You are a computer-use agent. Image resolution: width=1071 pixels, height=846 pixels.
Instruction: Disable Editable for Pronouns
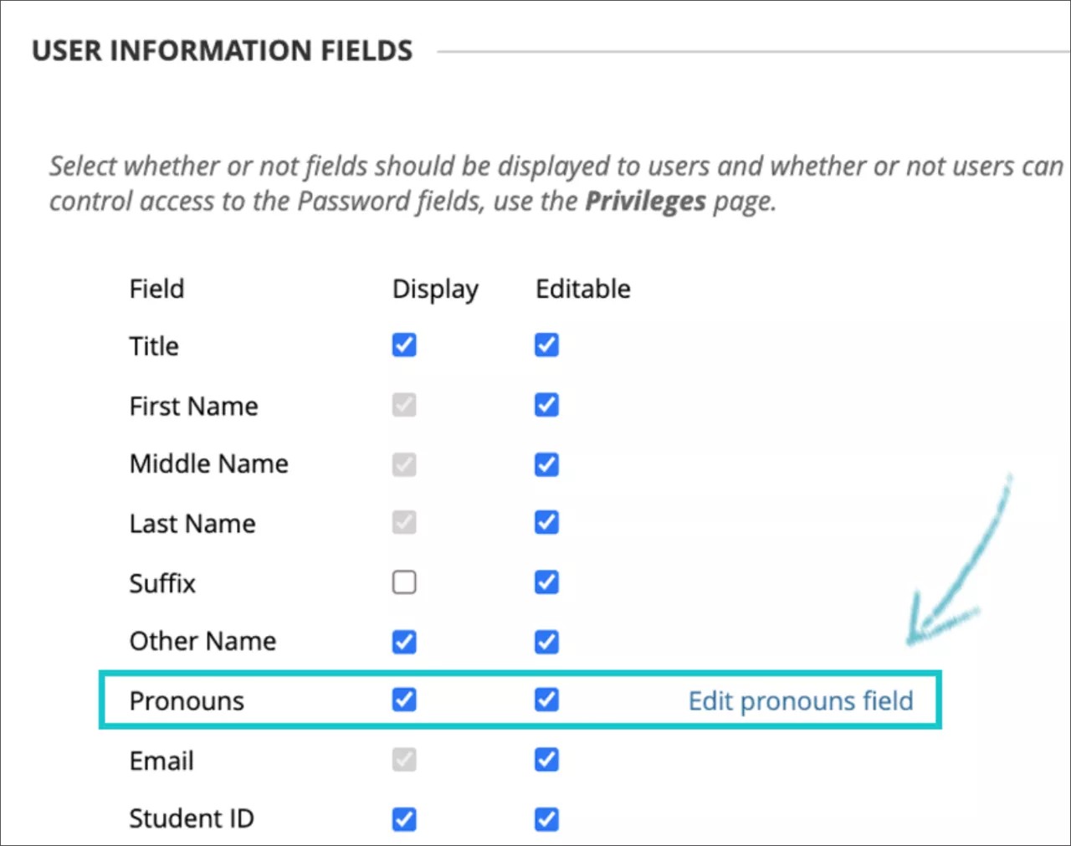coord(546,700)
